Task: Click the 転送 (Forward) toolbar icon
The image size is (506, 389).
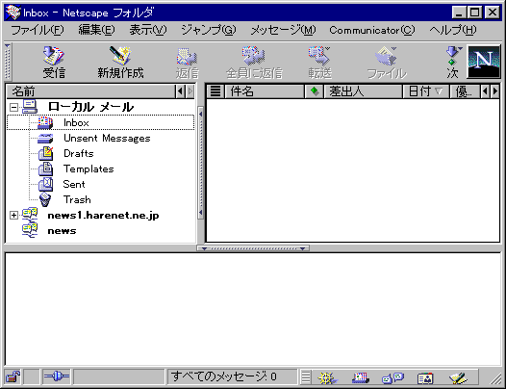Action: pyautogui.click(x=319, y=56)
